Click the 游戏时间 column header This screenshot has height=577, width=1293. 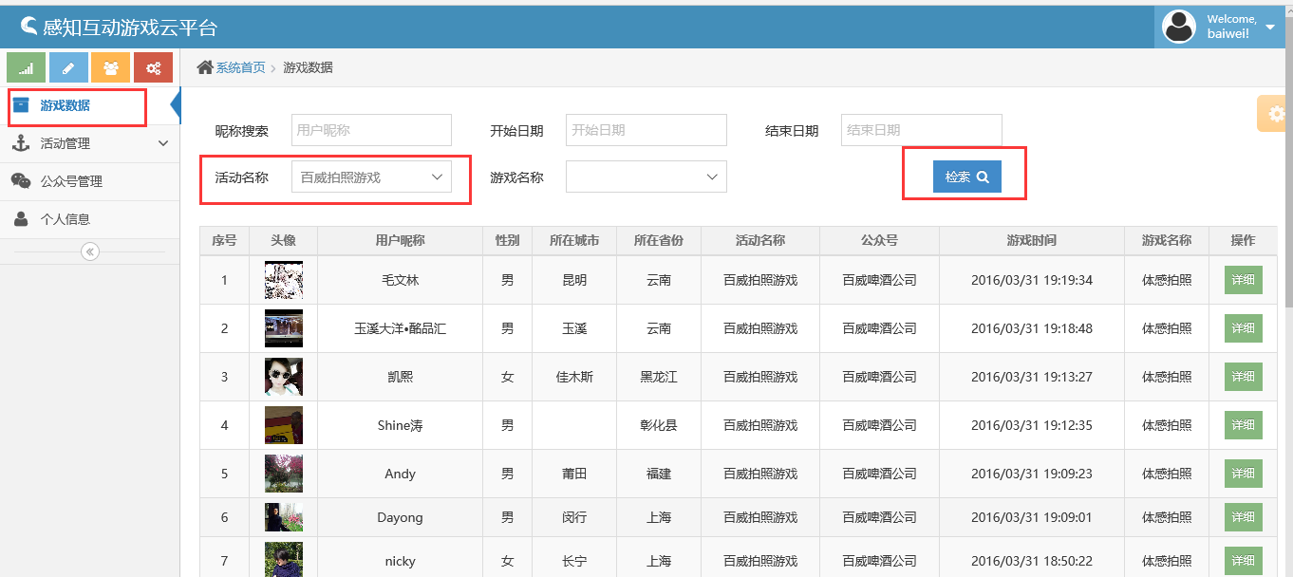pyautogui.click(x=1032, y=241)
